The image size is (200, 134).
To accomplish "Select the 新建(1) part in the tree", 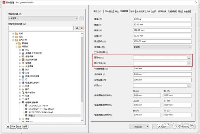I will (x=32, y=116).
